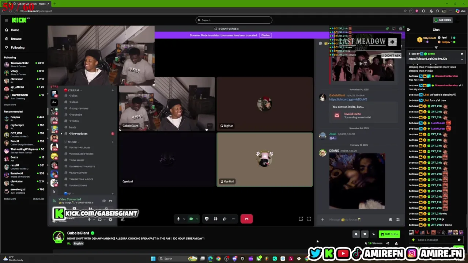The width and height of the screenshot is (468, 263).
Task: Share your screen in Discord call
Action: 207,219
